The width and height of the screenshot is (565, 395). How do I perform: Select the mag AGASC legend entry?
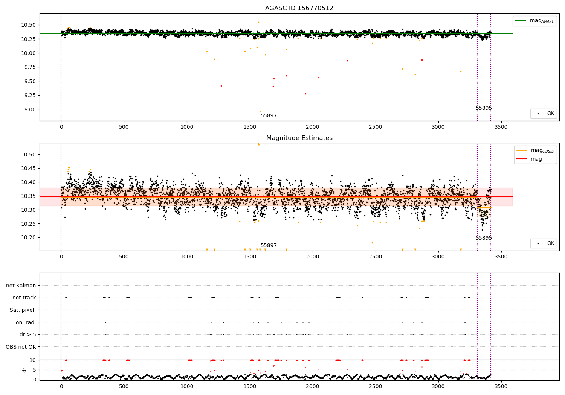point(535,21)
